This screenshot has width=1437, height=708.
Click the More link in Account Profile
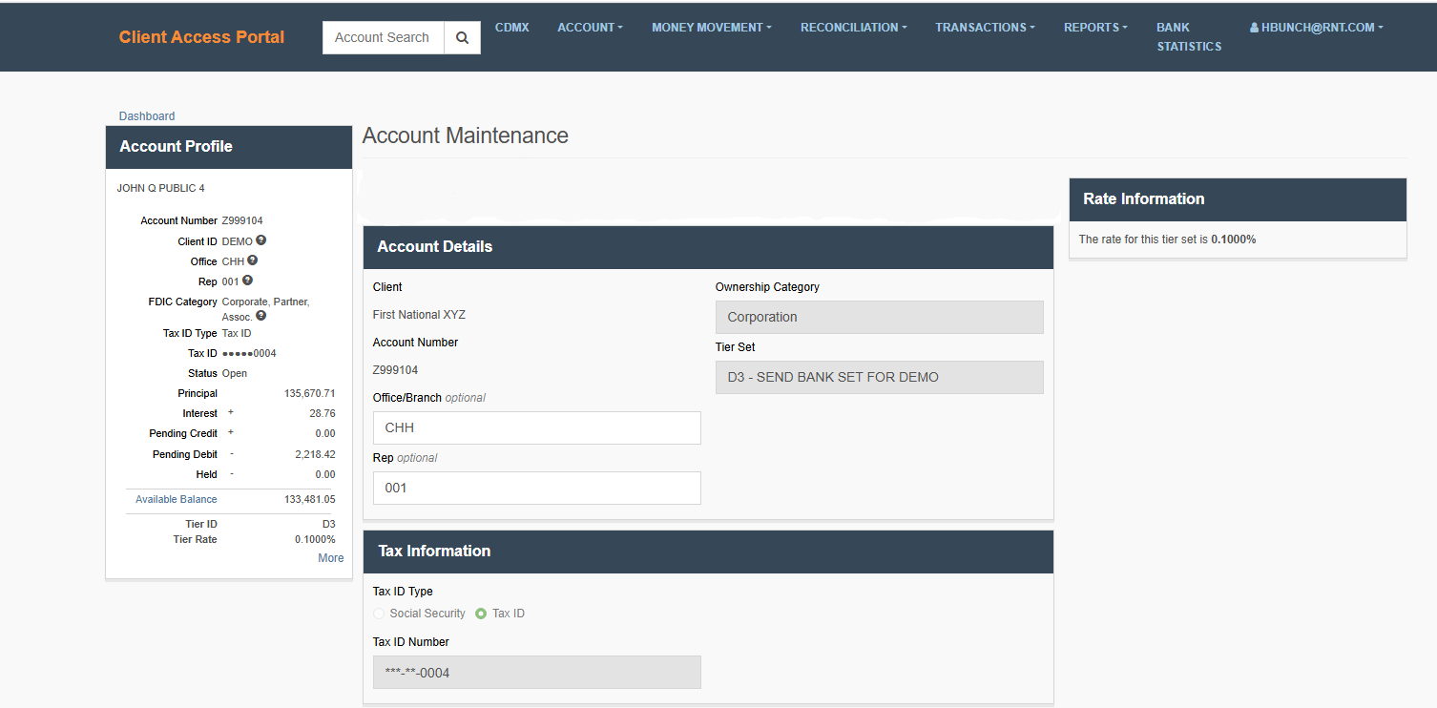pos(331,558)
